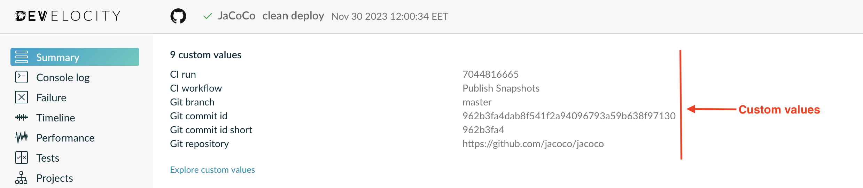This screenshot has height=188, width=863.
Task: Open the Projects section
Action: (54, 178)
